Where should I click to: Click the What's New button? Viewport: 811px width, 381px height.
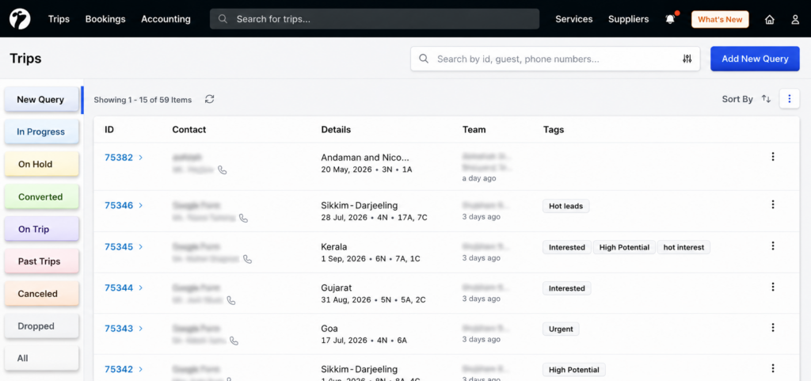click(x=720, y=20)
